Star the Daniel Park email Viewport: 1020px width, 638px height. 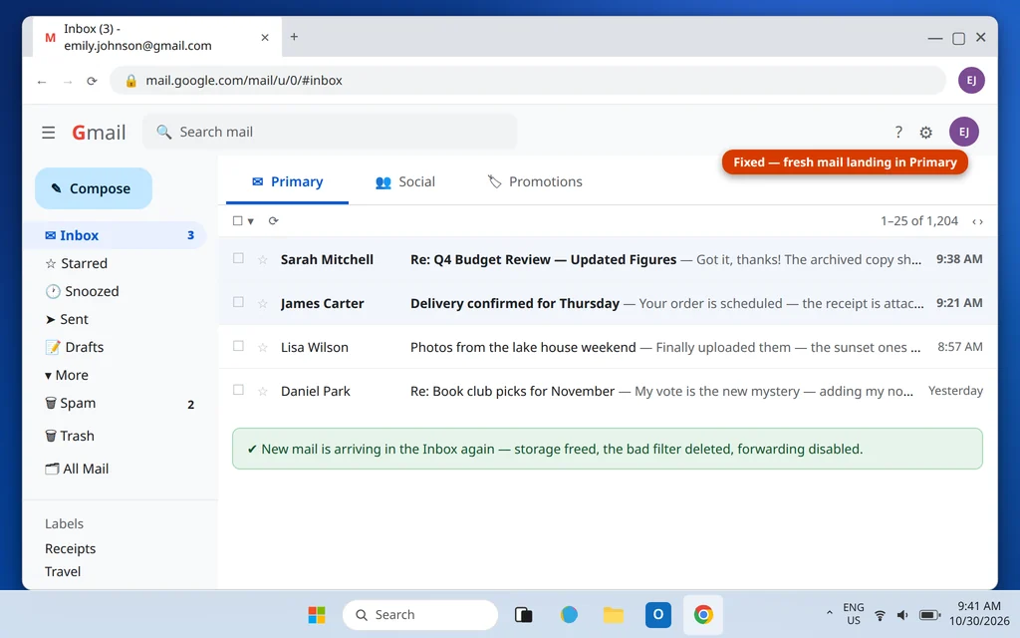[x=263, y=391]
